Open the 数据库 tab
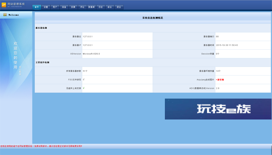 (91, 7)
